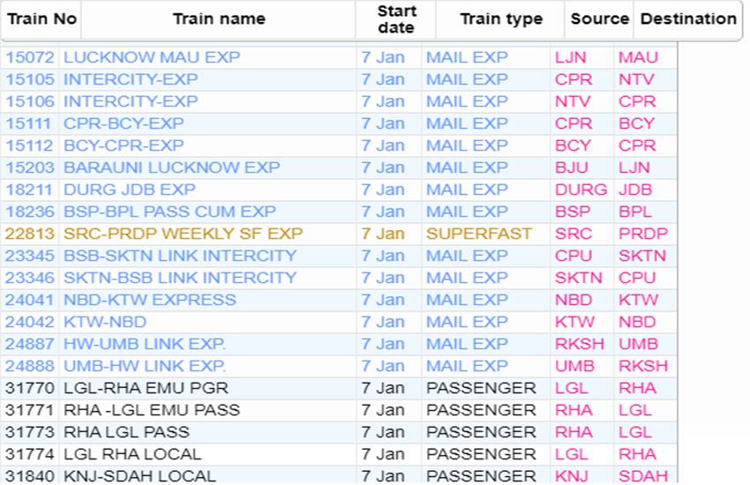Open train number 15072 link
The width and height of the screenshot is (750, 485).
point(30,57)
